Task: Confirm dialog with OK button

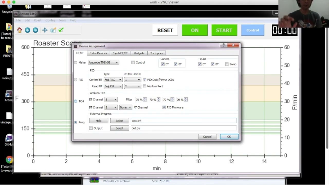Action: 229,137
